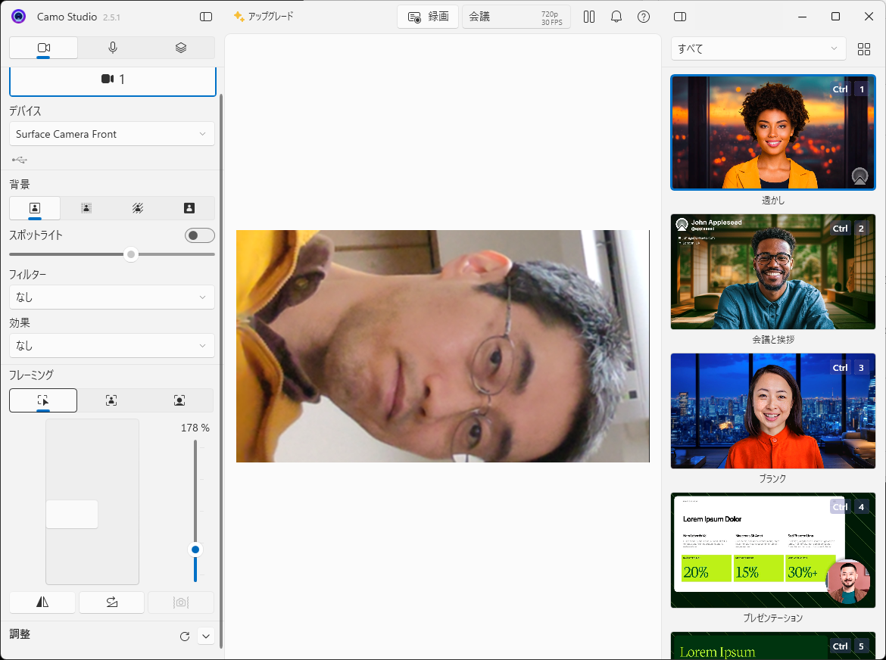Click the notifications bell icon

coord(616,17)
